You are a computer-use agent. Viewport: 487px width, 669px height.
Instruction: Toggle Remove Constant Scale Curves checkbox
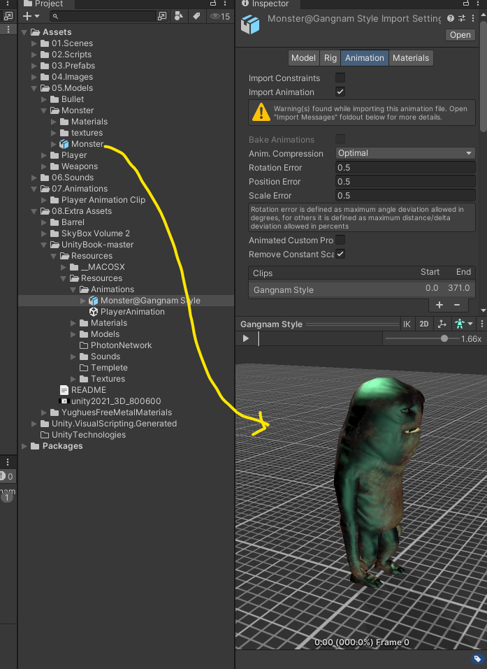pos(340,254)
